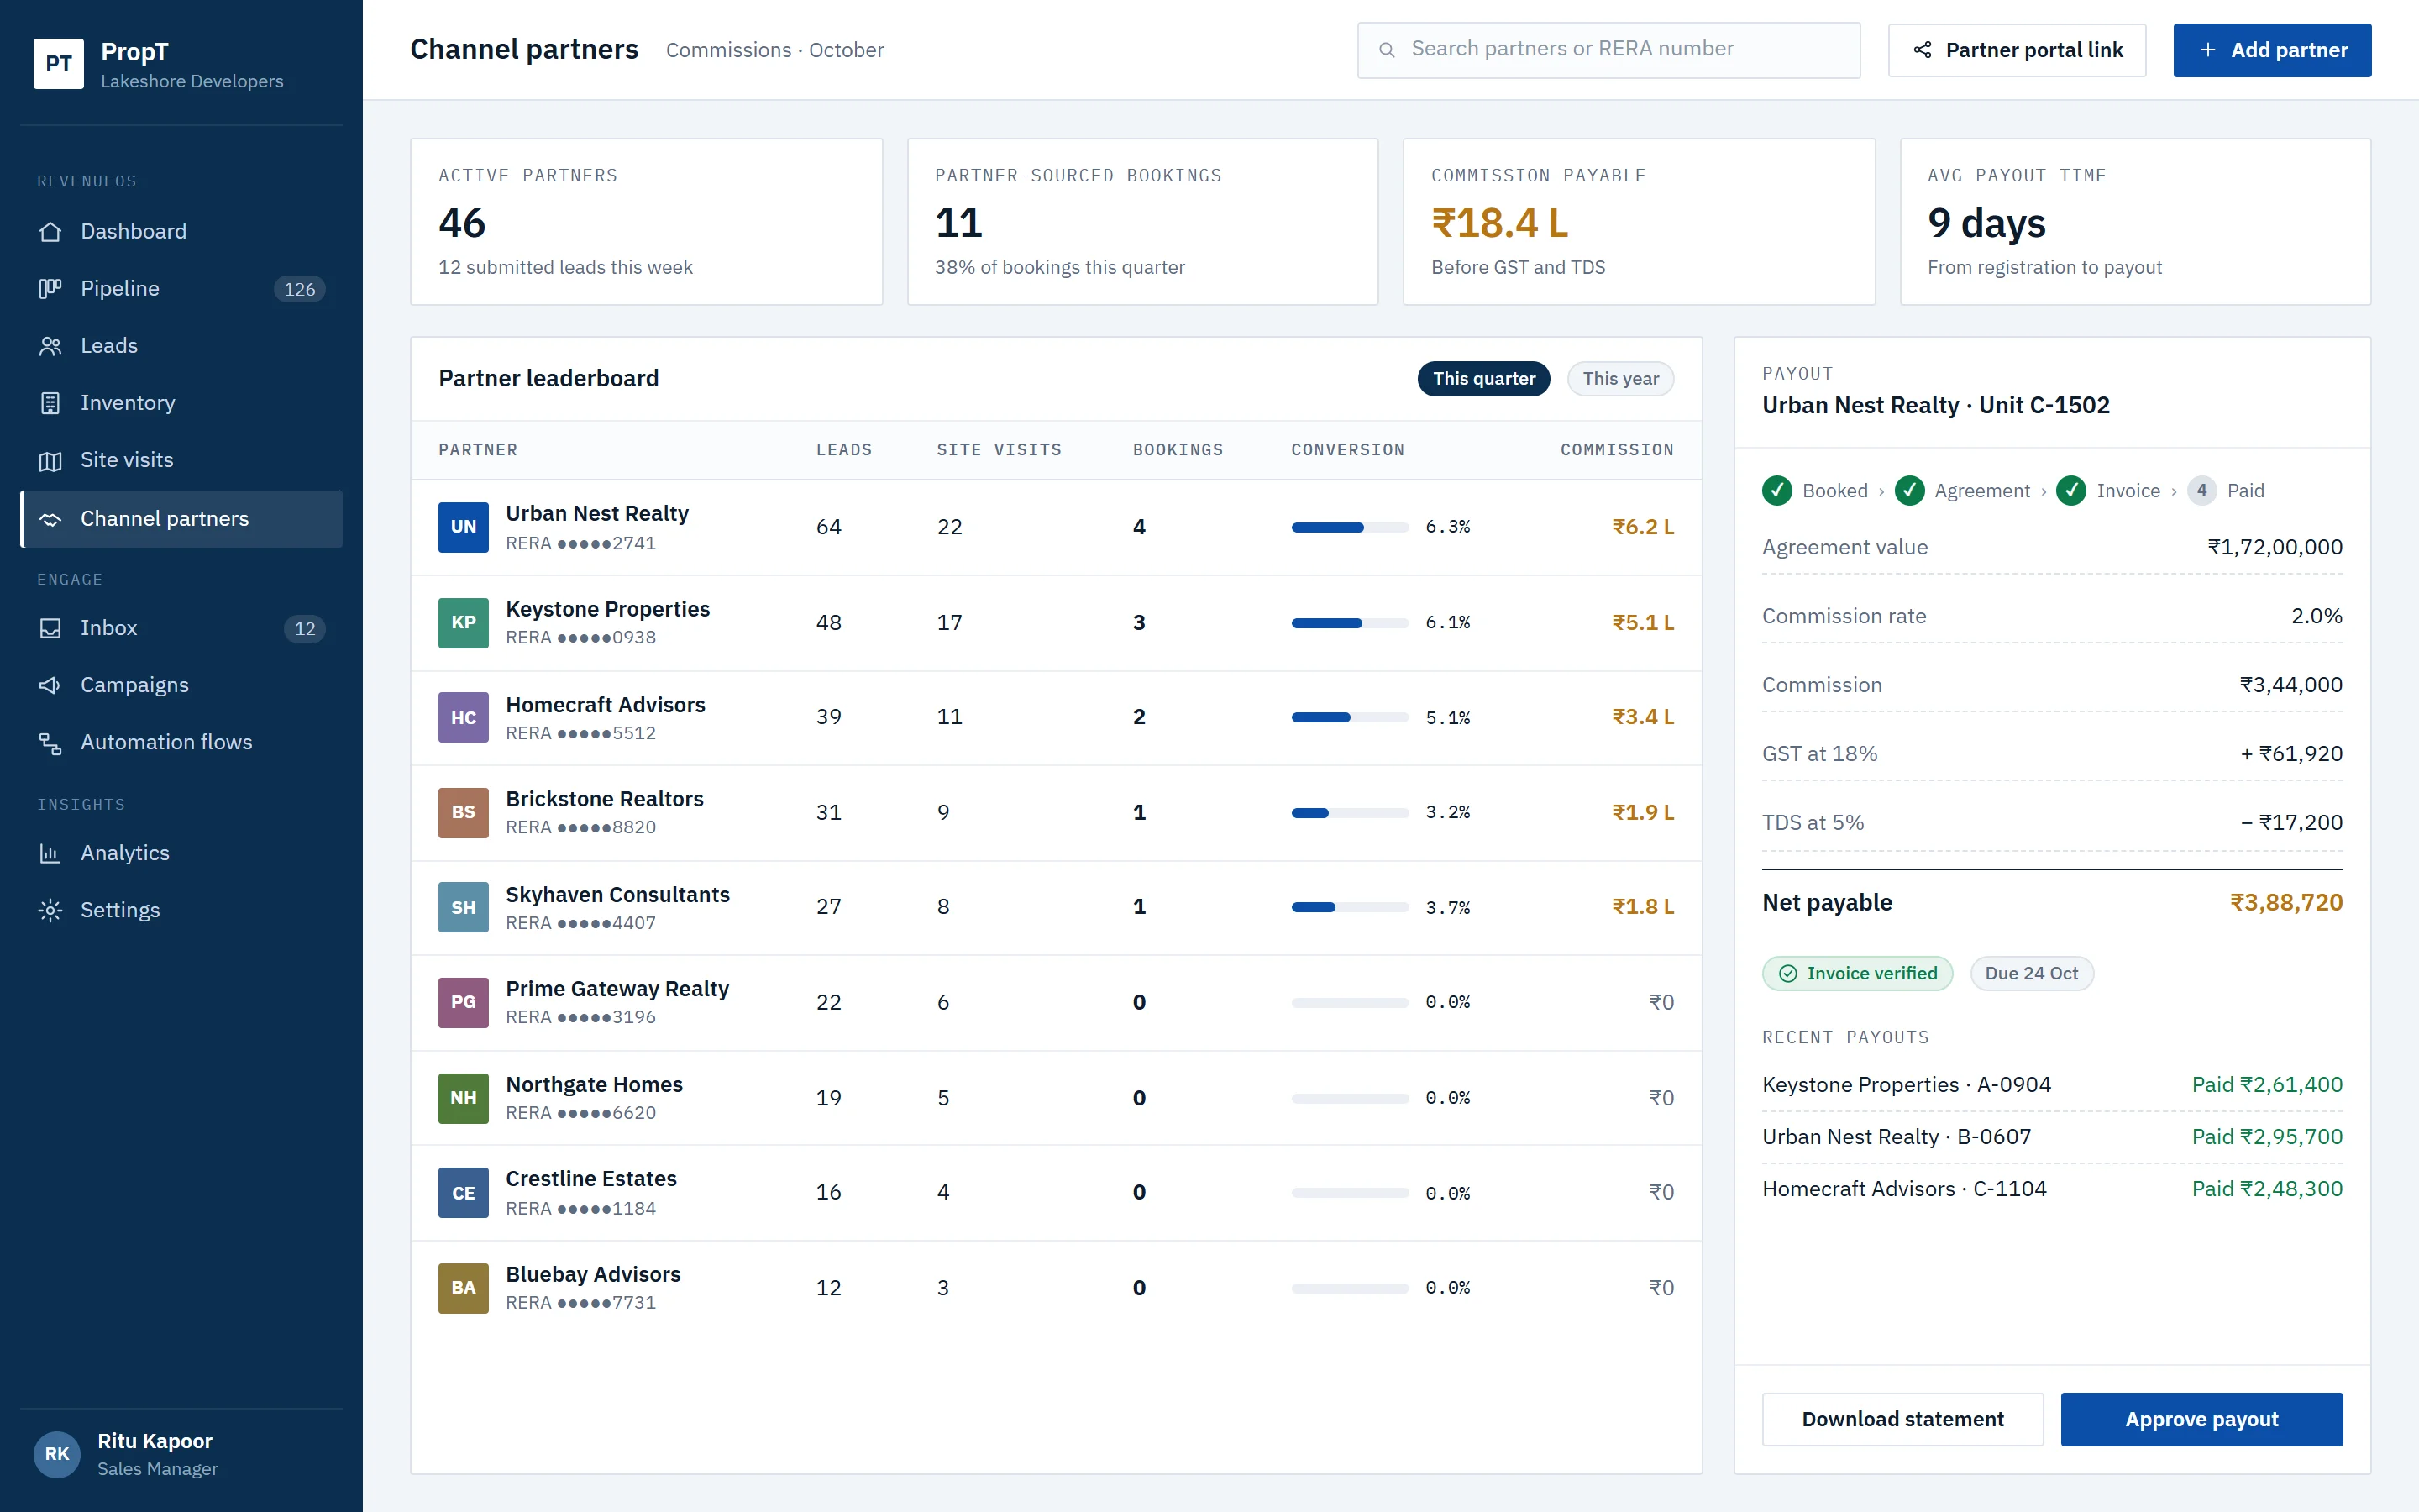Click the Add partner button
The image size is (2419, 1512).
pyautogui.click(x=2271, y=50)
